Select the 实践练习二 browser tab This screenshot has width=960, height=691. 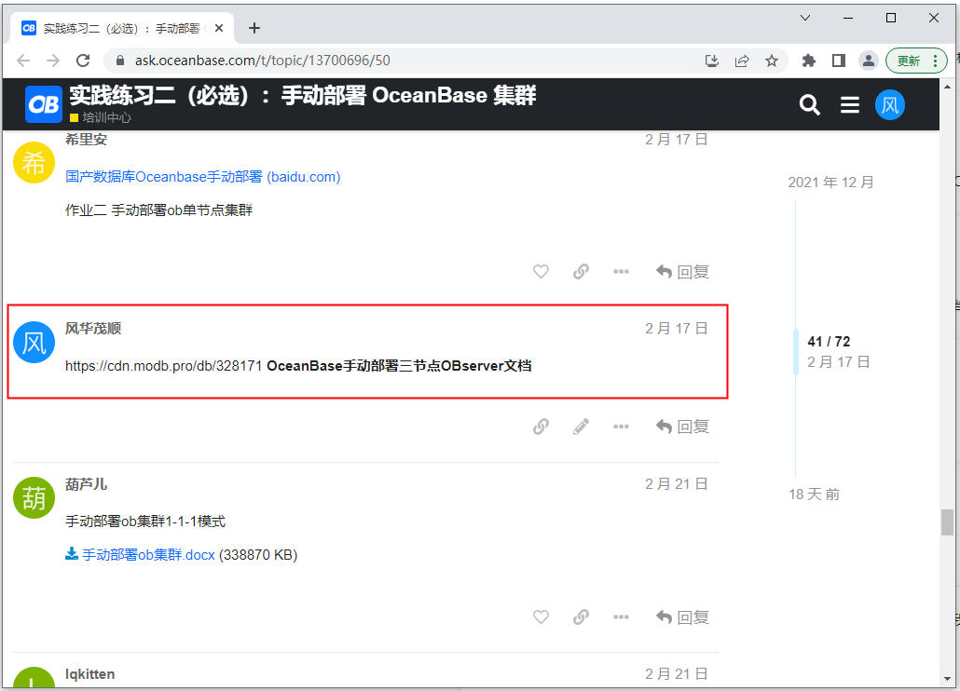122,28
